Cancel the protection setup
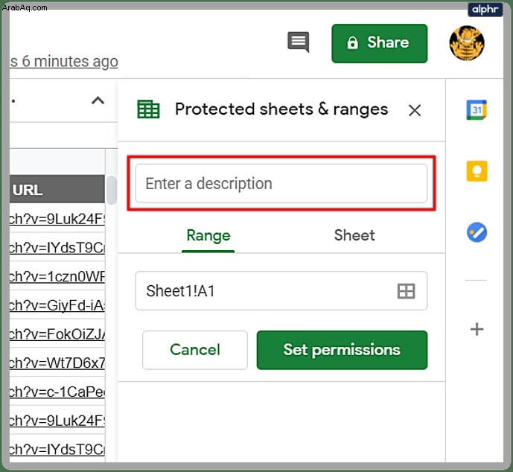Screen dimensions: 513x472 pos(195,350)
